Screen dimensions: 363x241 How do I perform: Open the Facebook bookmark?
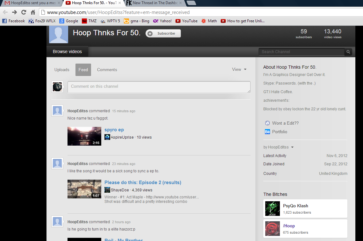(14, 21)
